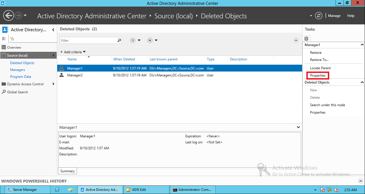Image resolution: width=365 pixels, height=194 pixels.
Task: Open dropdown arrow left of refresh icon
Action: point(311,16)
